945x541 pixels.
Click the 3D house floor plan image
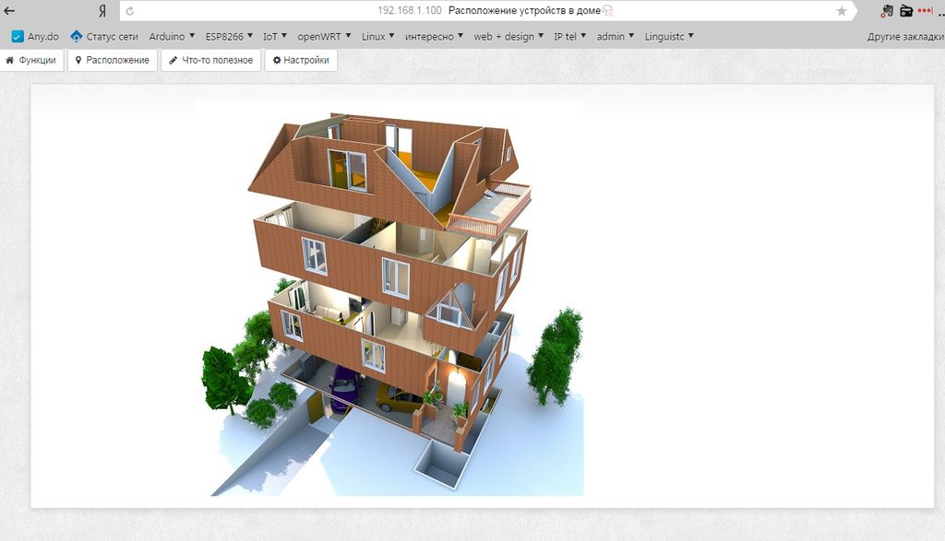coord(390,298)
